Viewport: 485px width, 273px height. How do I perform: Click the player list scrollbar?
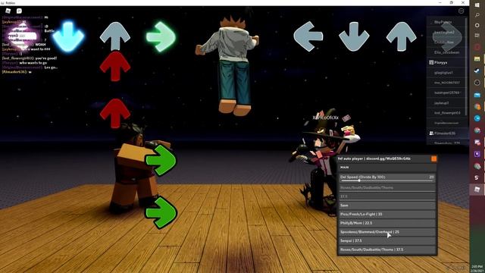[466, 67]
